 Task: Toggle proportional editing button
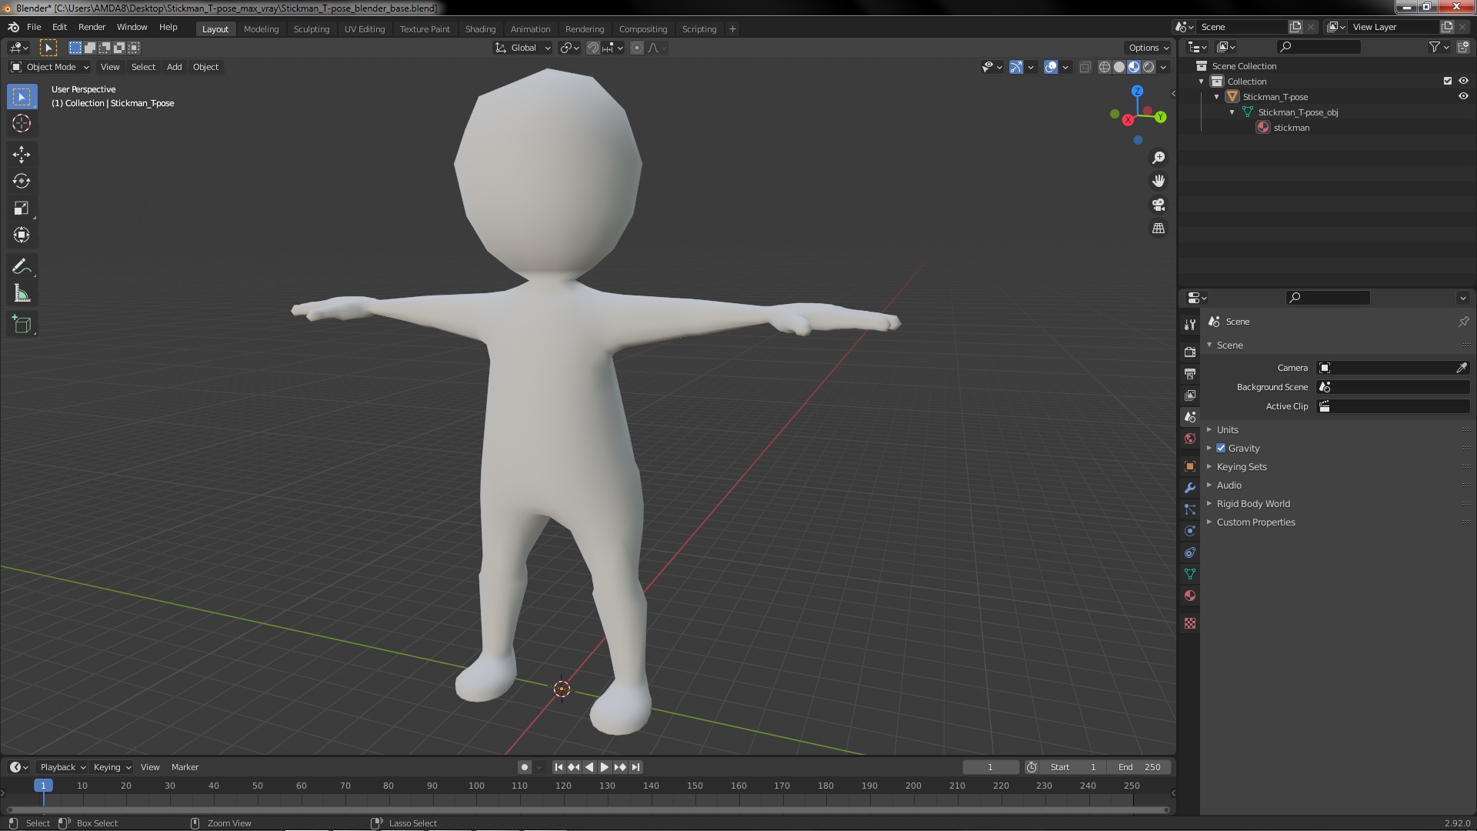(x=637, y=48)
